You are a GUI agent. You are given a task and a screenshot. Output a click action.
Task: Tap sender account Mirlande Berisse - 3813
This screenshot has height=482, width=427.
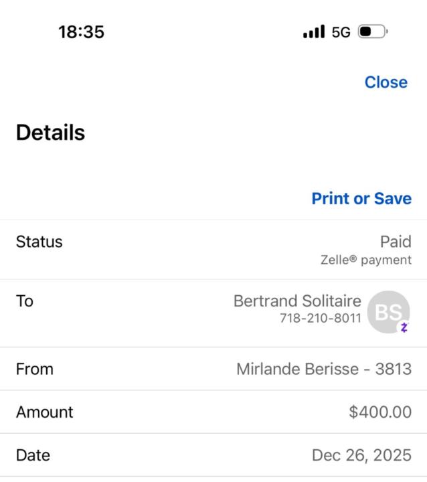coord(324,369)
